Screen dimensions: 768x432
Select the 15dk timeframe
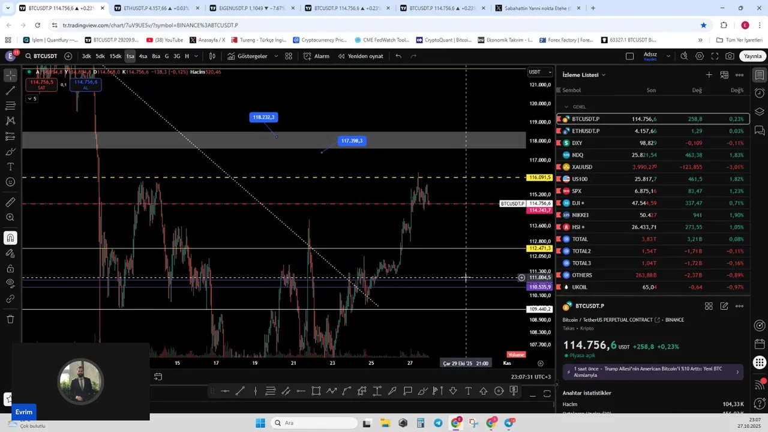click(115, 56)
